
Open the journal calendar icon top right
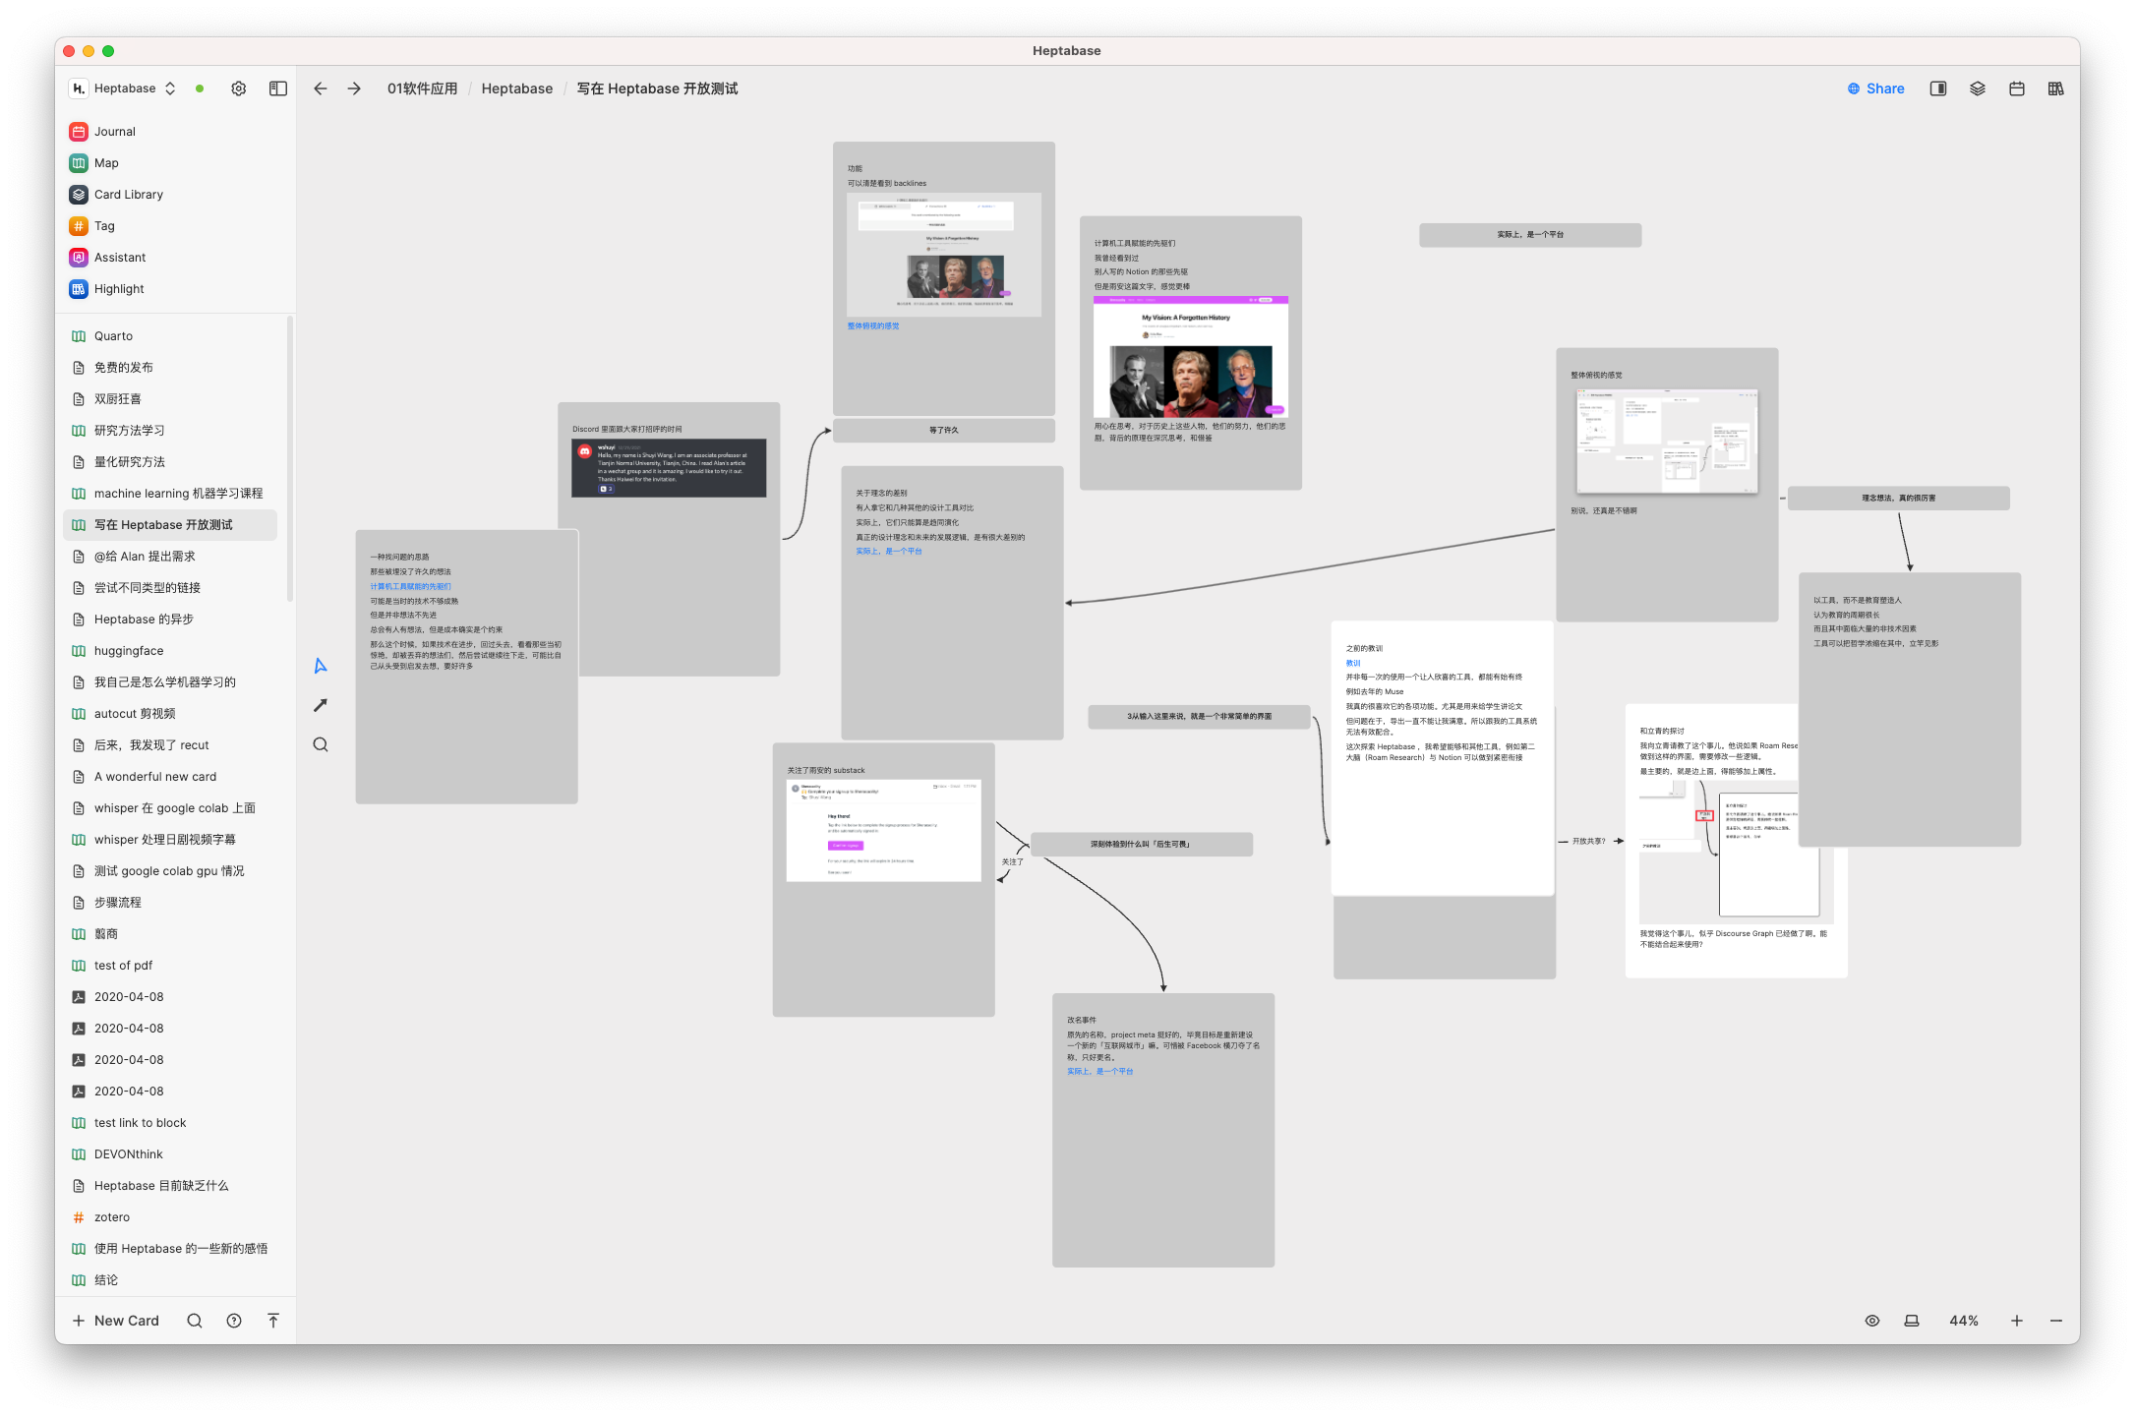pos(2017,89)
